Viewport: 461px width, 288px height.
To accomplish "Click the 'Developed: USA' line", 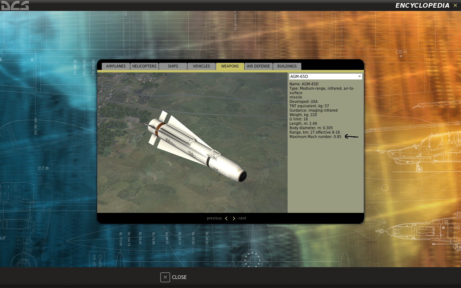I will click(303, 101).
